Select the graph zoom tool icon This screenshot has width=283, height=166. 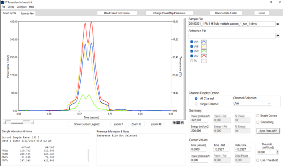click(x=179, y=123)
